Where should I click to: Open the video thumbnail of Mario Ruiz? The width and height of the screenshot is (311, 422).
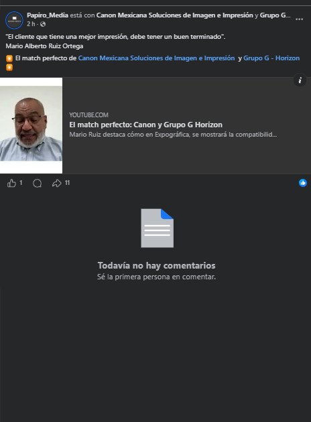point(32,125)
